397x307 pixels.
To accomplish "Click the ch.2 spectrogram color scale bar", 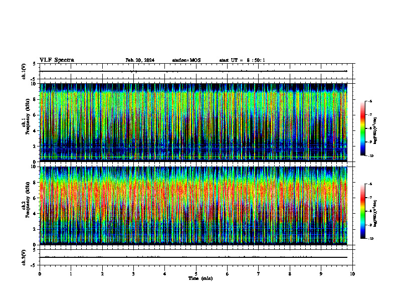I will pyautogui.click(x=363, y=211).
